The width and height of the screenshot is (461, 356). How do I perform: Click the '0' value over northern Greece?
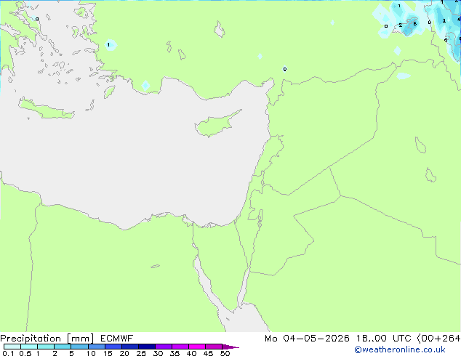click(x=37, y=19)
